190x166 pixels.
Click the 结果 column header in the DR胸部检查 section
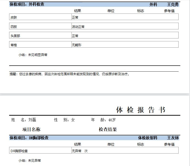[x=78, y=144]
